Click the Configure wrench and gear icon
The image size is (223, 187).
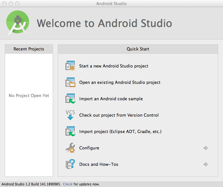coord(70,148)
